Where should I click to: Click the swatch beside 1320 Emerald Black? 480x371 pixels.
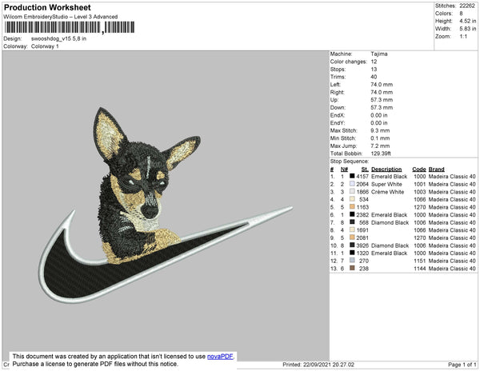pos(352,253)
